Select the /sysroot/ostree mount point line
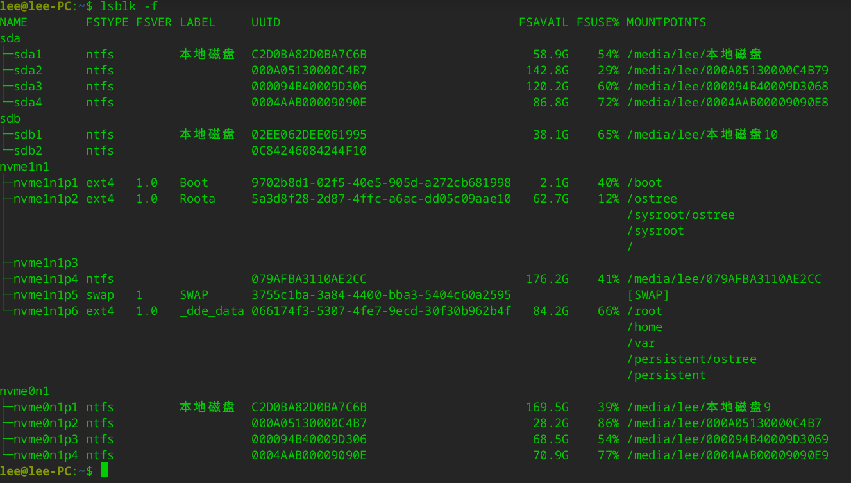This screenshot has width=851, height=483. (x=680, y=215)
